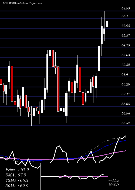Screen dimensions: 135x190
Task: Click the 58.05 price axis label
Action: point(126,104)
